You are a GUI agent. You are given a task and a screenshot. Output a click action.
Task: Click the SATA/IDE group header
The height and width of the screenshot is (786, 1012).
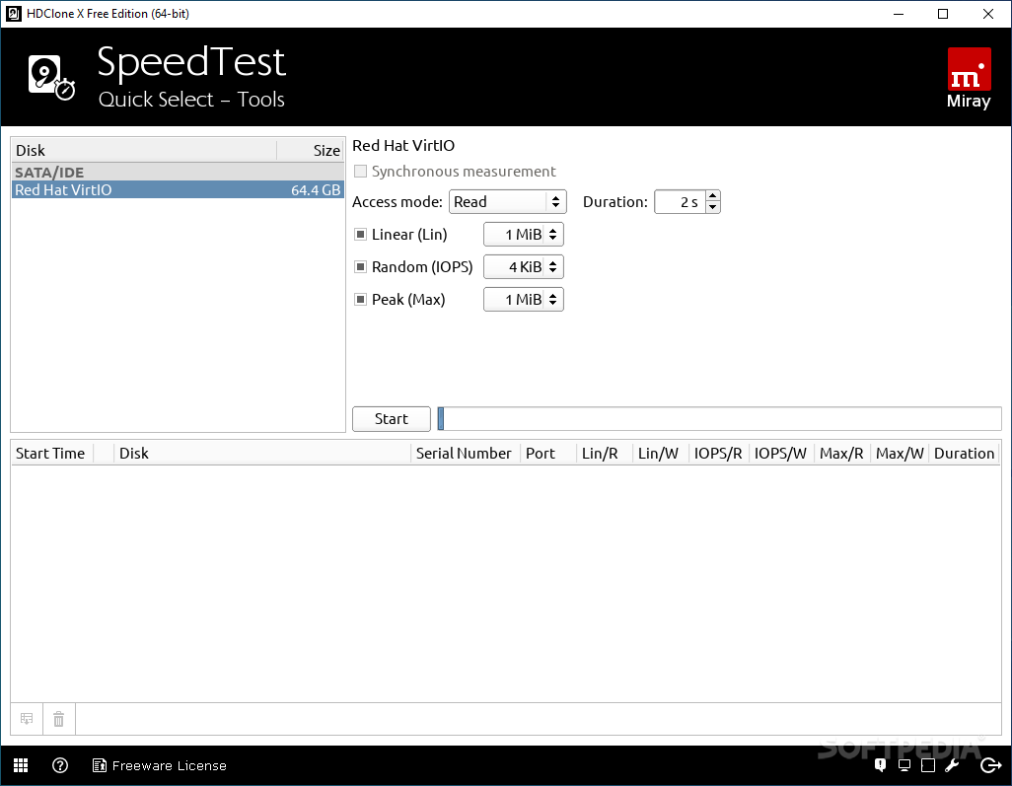[x=178, y=173]
